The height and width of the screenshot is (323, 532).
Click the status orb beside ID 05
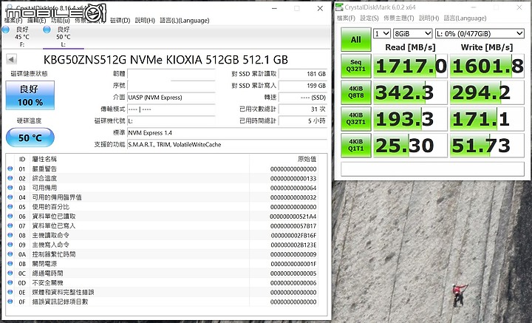click(10, 207)
